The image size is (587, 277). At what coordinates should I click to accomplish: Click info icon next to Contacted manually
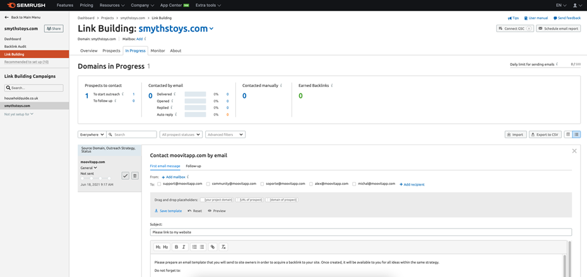tap(281, 85)
